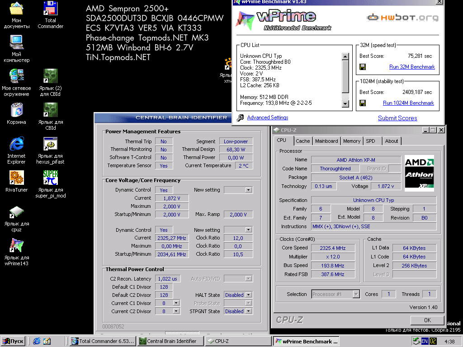Screen dimensions: 463x347
Task: Click the AMD Athlon XP logo in CPU-Z
Action: (x=419, y=173)
